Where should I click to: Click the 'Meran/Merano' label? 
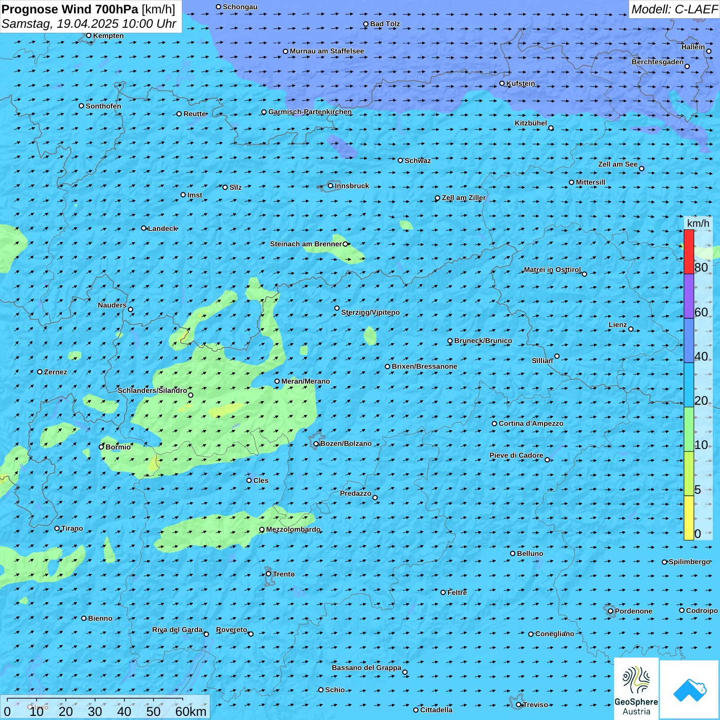tap(305, 381)
